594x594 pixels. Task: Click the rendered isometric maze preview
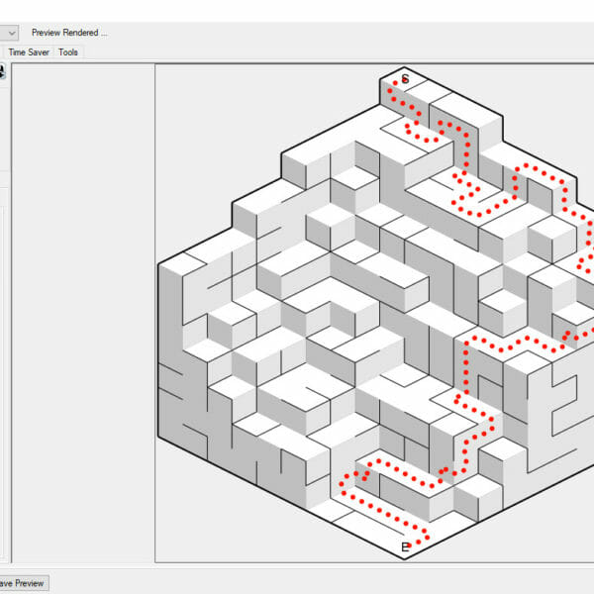[x=374, y=313]
